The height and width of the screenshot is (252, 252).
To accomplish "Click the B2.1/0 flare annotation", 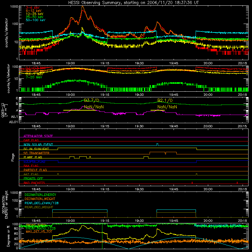I will coord(165,100).
